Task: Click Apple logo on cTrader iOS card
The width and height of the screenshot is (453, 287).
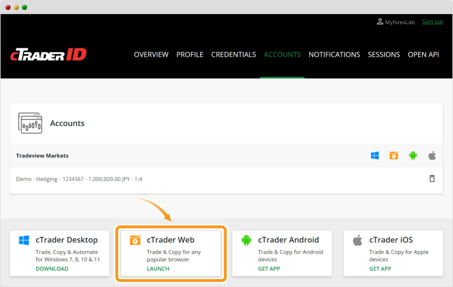Action: coord(357,240)
